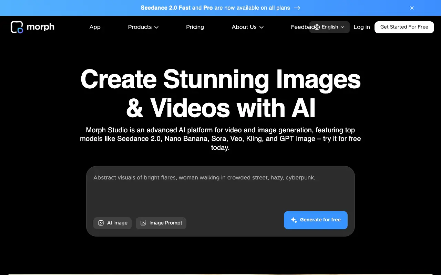Viewport: 441px width, 275px height.
Task: Open the English language selector
Action: (329, 27)
